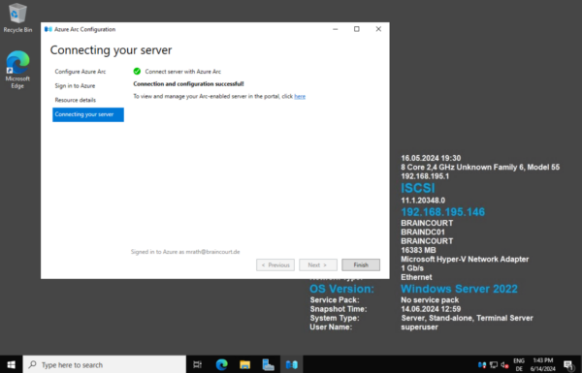Image resolution: width=582 pixels, height=373 pixels.
Task: Launch Edge from the taskbar
Action: 221,365
